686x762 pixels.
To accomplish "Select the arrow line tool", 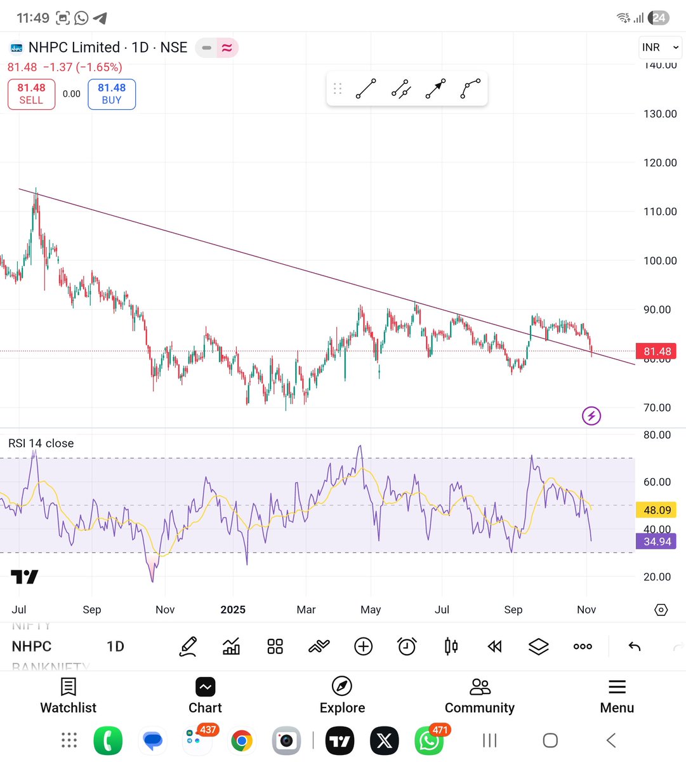I will pyautogui.click(x=435, y=89).
